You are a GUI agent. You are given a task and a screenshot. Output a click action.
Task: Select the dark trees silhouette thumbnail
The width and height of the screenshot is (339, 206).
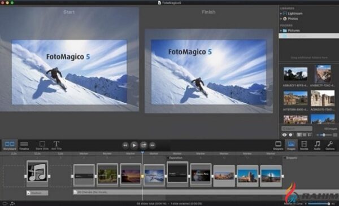click(295, 74)
